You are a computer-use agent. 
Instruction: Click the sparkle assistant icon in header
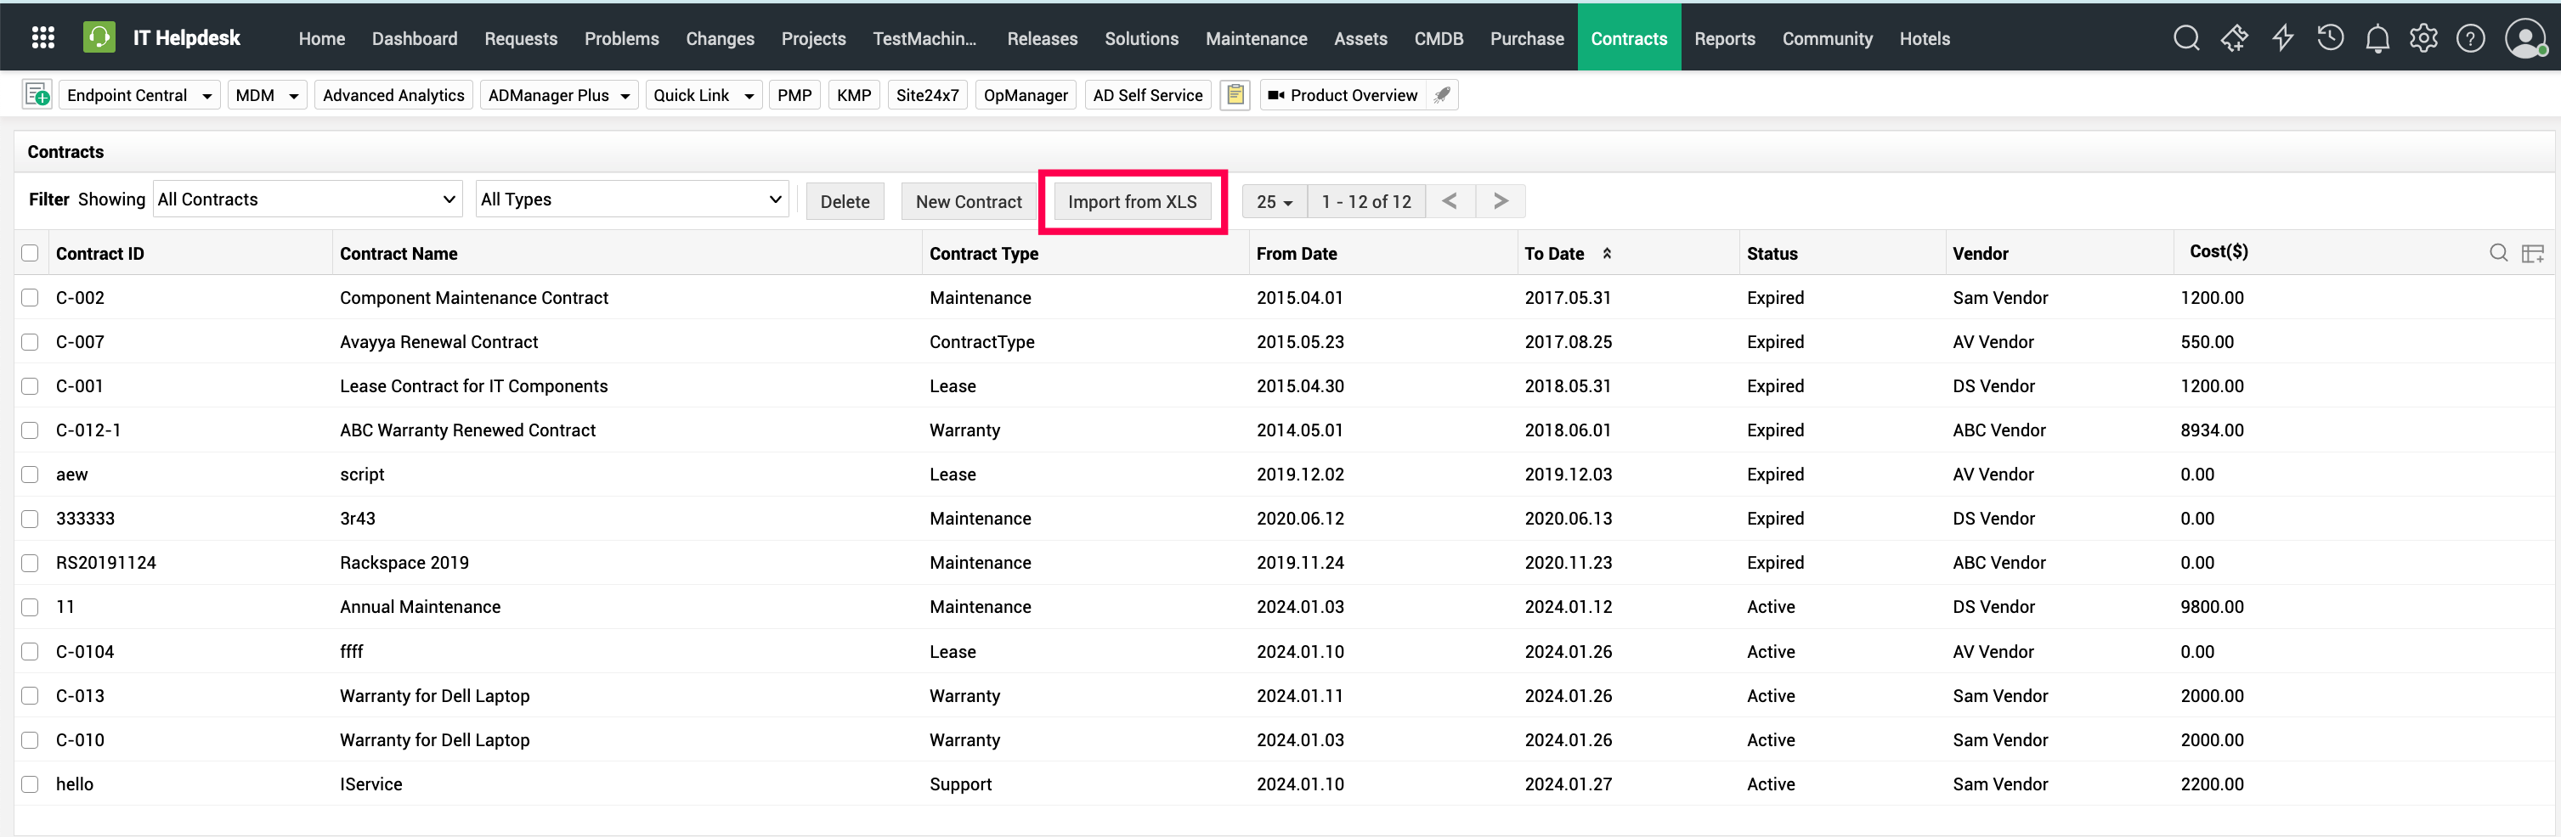click(x=2234, y=37)
